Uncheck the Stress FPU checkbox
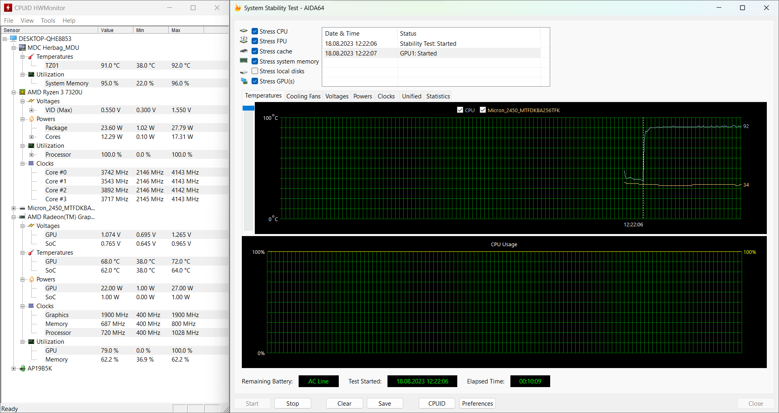Screen dimensions: 779x413 point(255,41)
